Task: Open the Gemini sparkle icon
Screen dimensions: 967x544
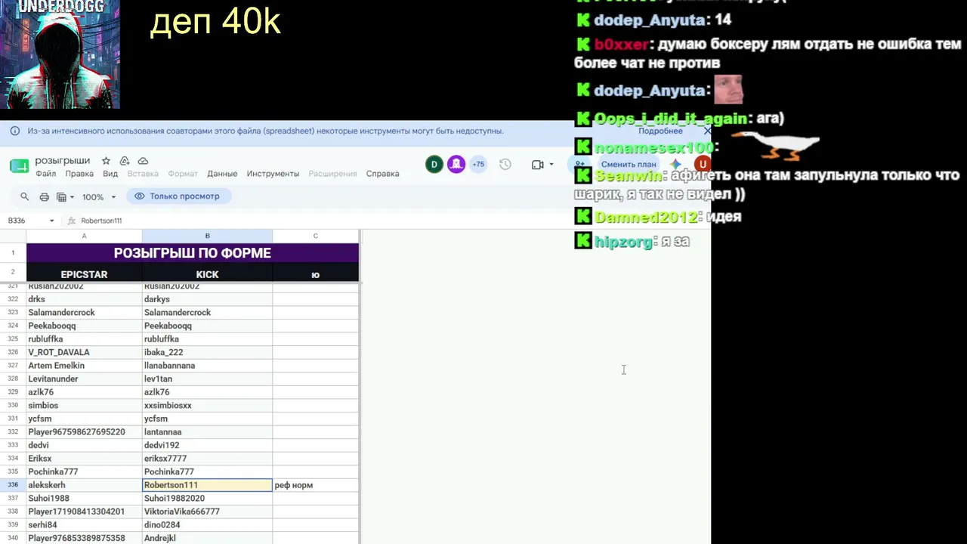Action: (675, 164)
